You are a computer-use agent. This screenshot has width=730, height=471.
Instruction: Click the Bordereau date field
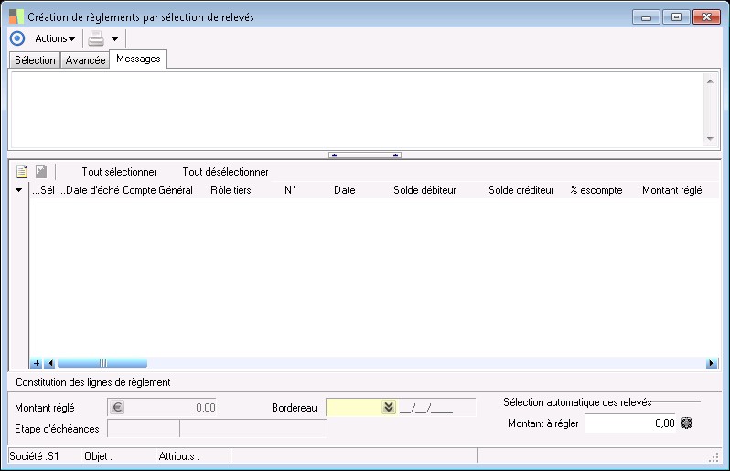(436, 408)
